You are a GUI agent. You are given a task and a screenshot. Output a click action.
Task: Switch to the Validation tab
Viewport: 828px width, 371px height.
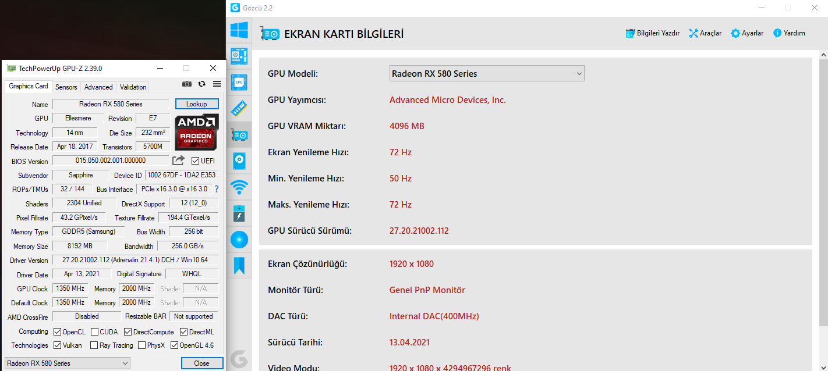tap(133, 87)
